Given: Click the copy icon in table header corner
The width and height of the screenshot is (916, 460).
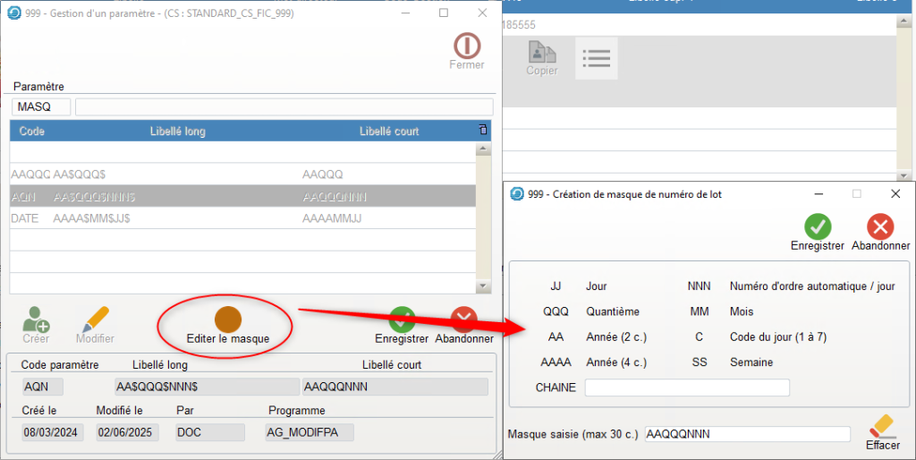Looking at the screenshot, I should pyautogui.click(x=483, y=130).
